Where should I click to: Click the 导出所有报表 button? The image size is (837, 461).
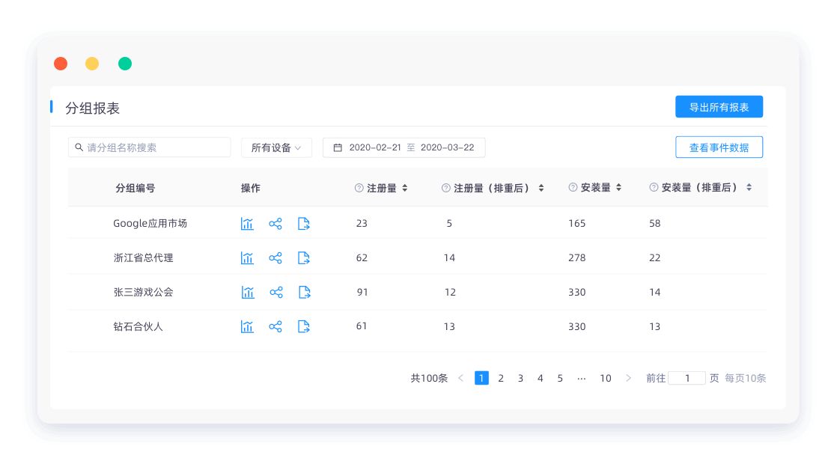719,107
